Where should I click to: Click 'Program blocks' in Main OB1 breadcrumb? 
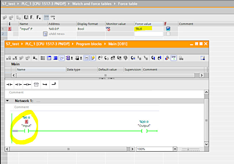pos(89,44)
